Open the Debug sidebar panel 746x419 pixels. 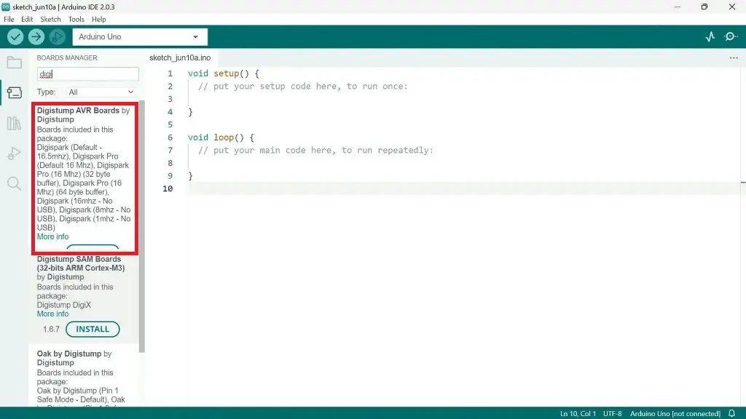click(x=15, y=153)
